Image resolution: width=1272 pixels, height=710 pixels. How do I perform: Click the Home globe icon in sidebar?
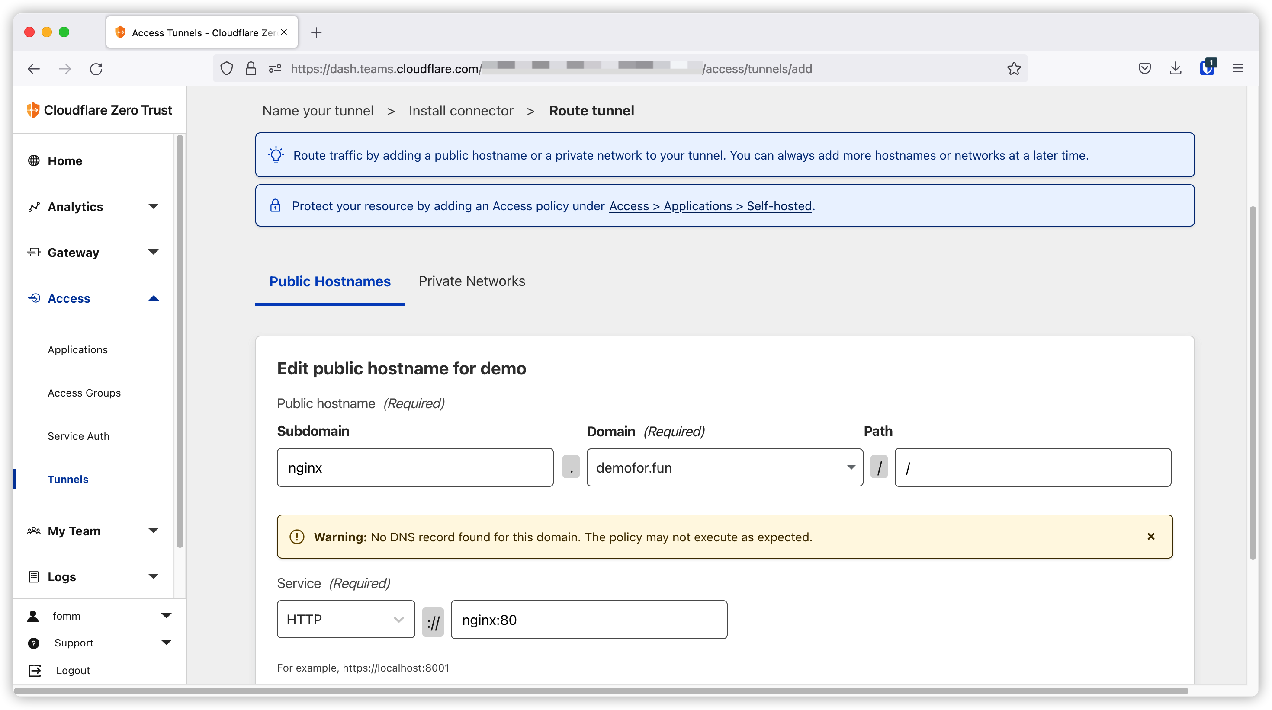click(x=34, y=161)
